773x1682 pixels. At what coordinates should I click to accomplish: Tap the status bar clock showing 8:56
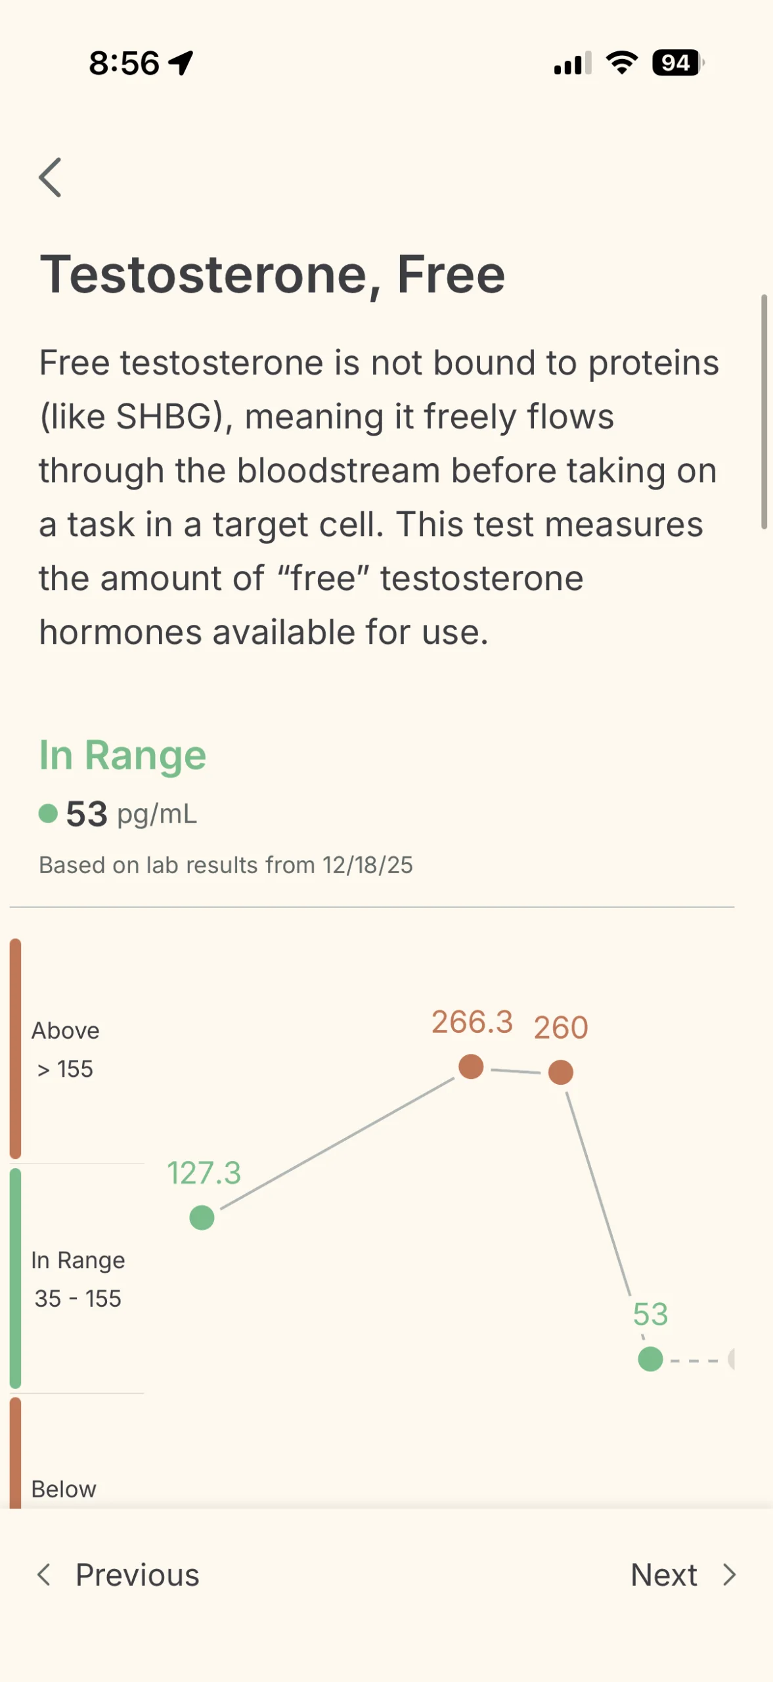tap(124, 63)
